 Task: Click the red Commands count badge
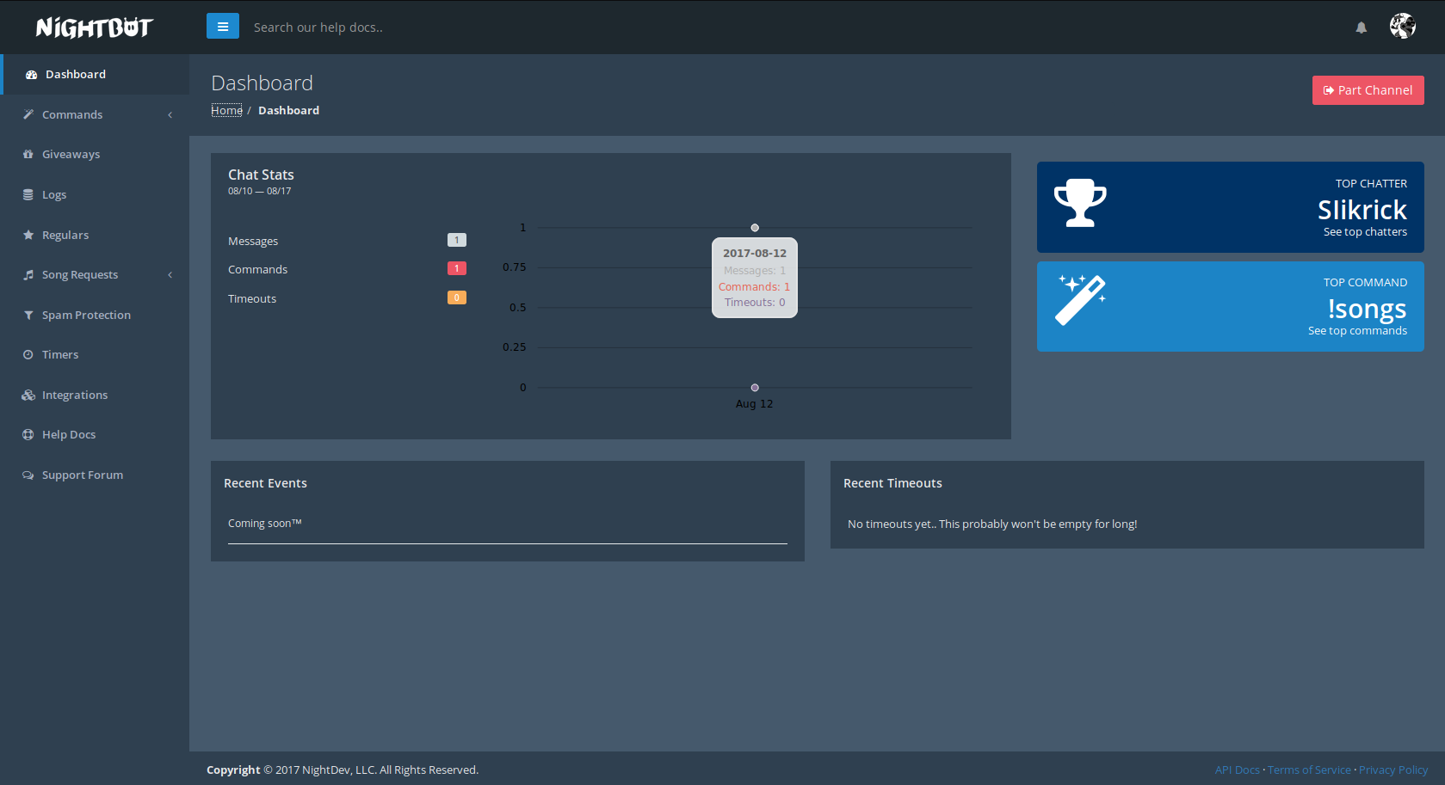457,268
